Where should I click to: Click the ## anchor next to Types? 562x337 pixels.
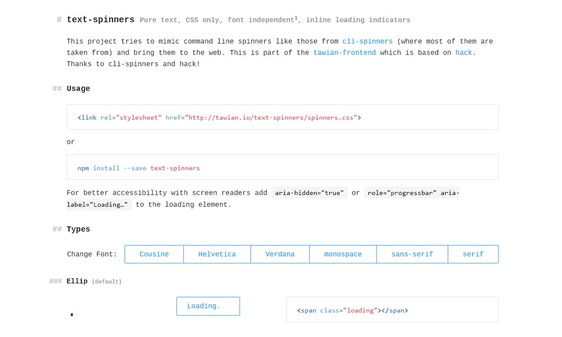[56, 229]
